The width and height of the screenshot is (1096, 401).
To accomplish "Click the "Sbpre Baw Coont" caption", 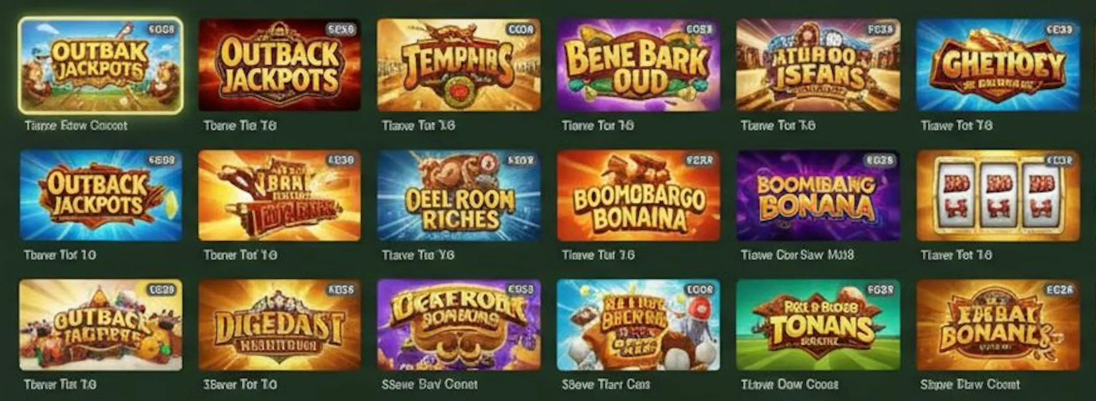I will coord(970,384).
